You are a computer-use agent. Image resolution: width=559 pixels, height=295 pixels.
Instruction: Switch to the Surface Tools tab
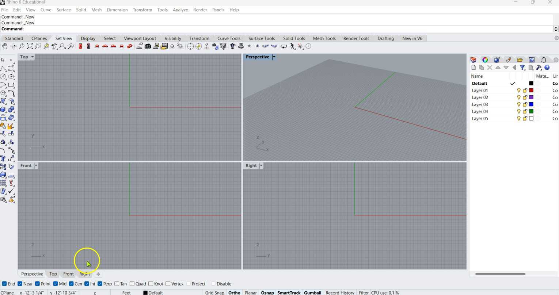tap(261, 38)
